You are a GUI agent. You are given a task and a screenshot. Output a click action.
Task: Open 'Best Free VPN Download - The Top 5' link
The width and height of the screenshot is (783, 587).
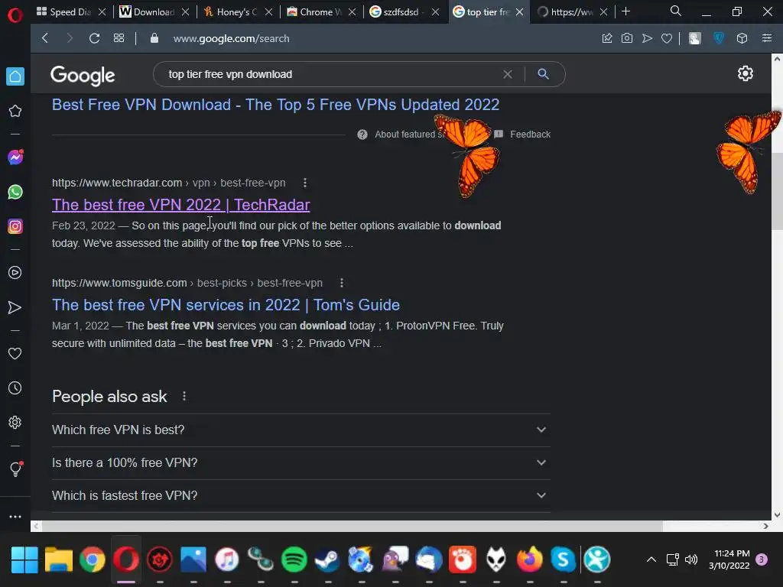[275, 104]
